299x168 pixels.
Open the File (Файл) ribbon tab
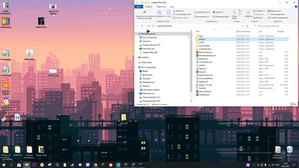click(139, 7)
